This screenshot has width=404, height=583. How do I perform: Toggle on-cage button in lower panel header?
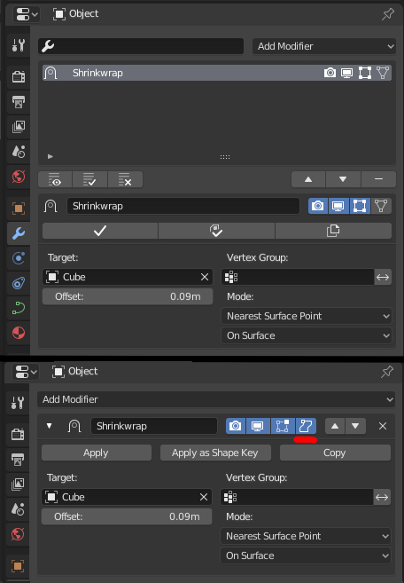(306, 426)
